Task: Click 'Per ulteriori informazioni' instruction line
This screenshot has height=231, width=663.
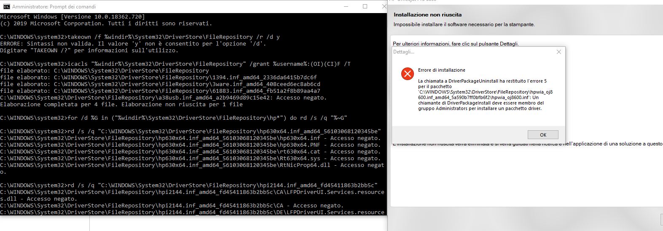Action: pos(456,43)
